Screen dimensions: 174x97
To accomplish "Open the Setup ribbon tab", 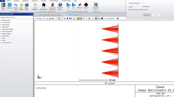I will click(x=9, y=1).
